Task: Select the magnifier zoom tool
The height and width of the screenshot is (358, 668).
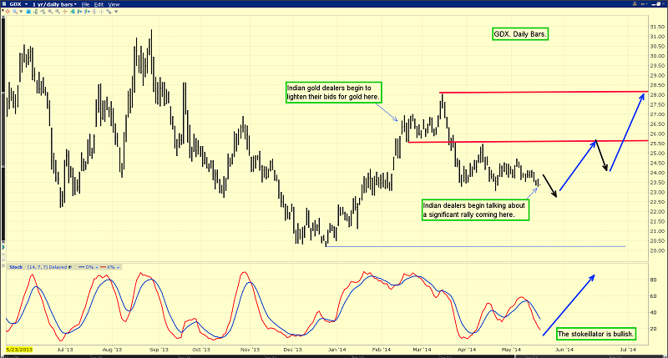Action: [x=15, y=12]
